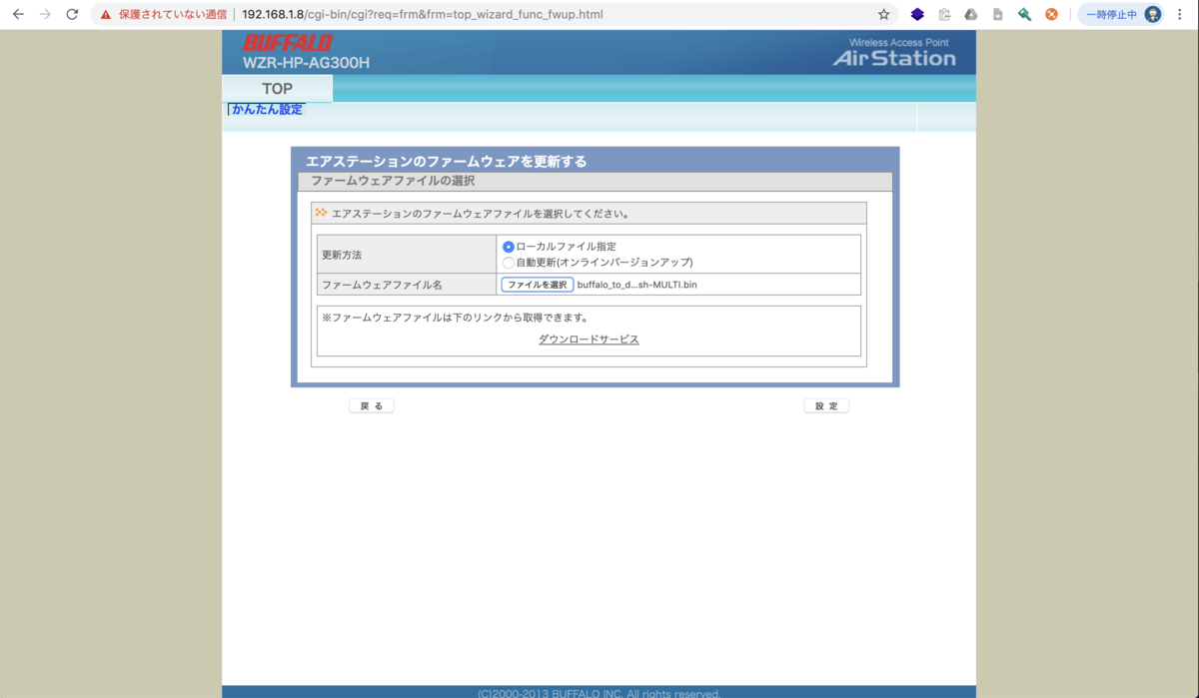The image size is (1199, 698).
Task: Click the ファームウェアファイルの選択 section header
Action: (x=595, y=182)
